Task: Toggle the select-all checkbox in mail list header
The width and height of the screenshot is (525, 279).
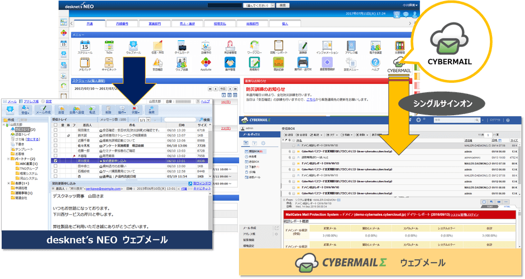Action: 55,125
